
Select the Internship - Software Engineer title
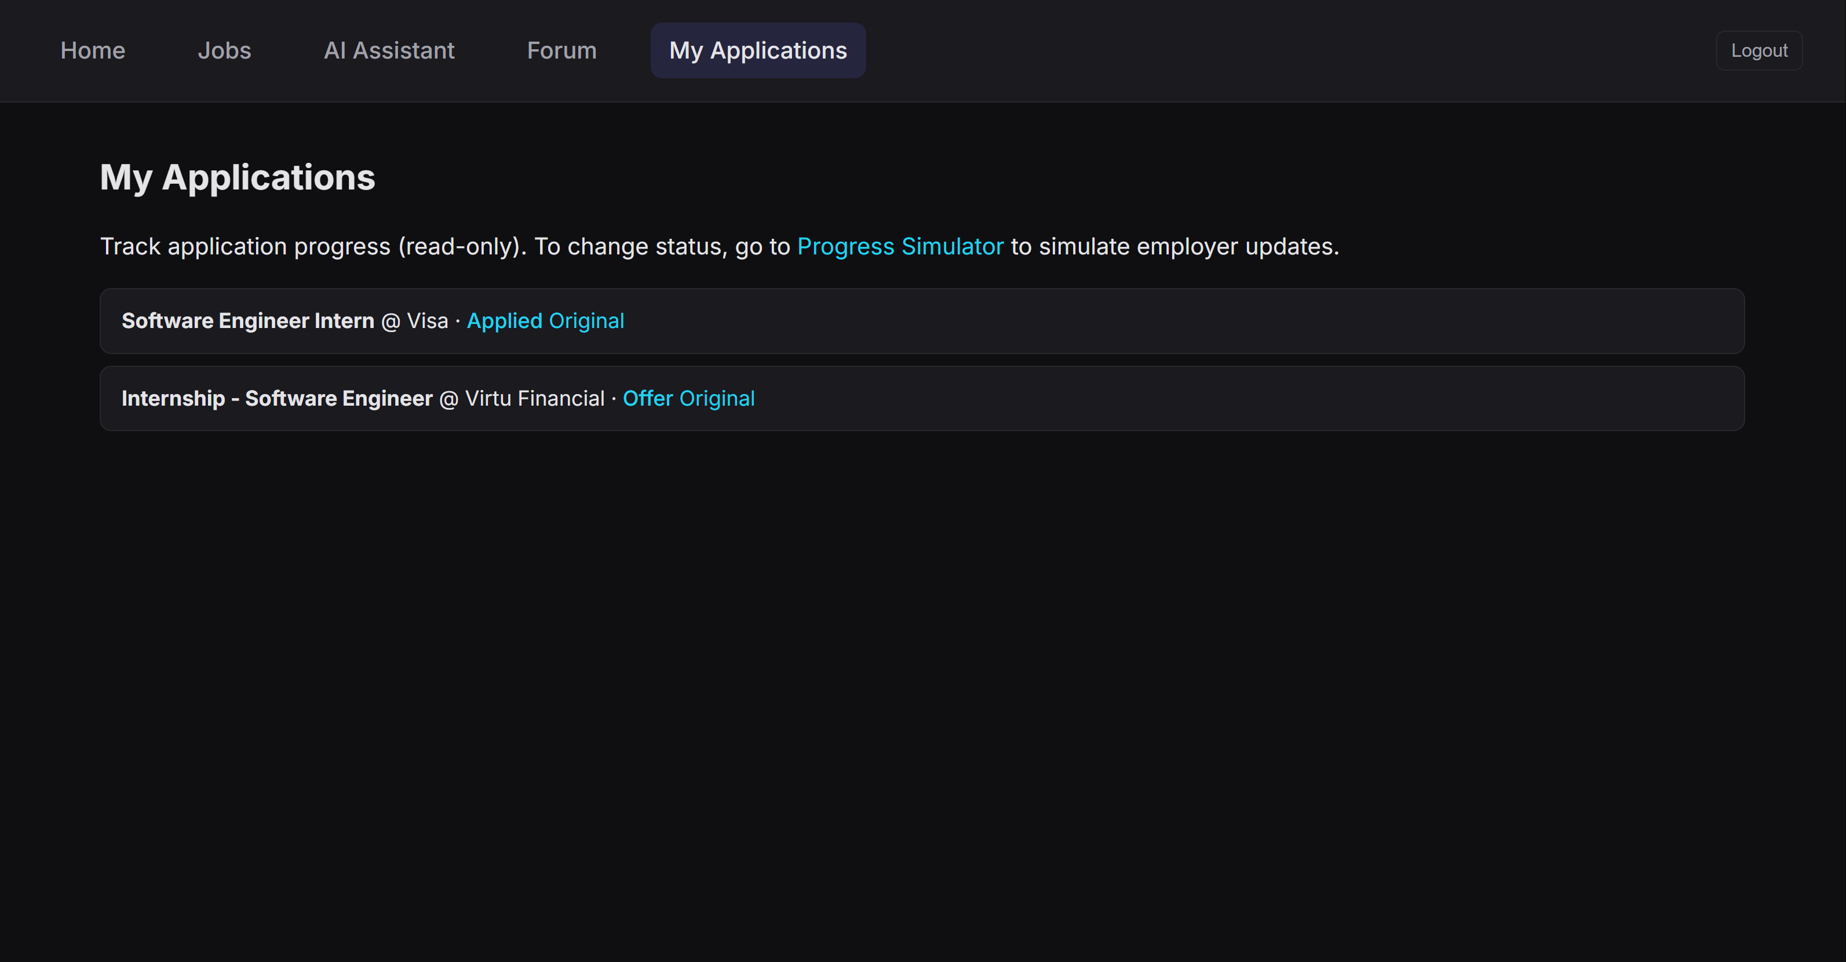276,398
